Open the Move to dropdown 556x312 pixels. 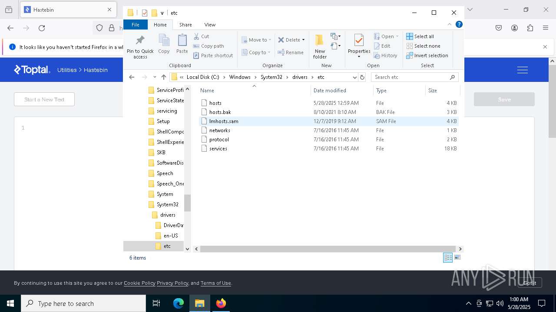coord(256,40)
